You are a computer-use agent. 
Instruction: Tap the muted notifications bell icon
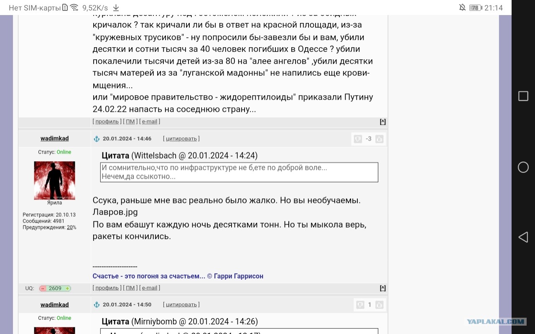tap(462, 8)
